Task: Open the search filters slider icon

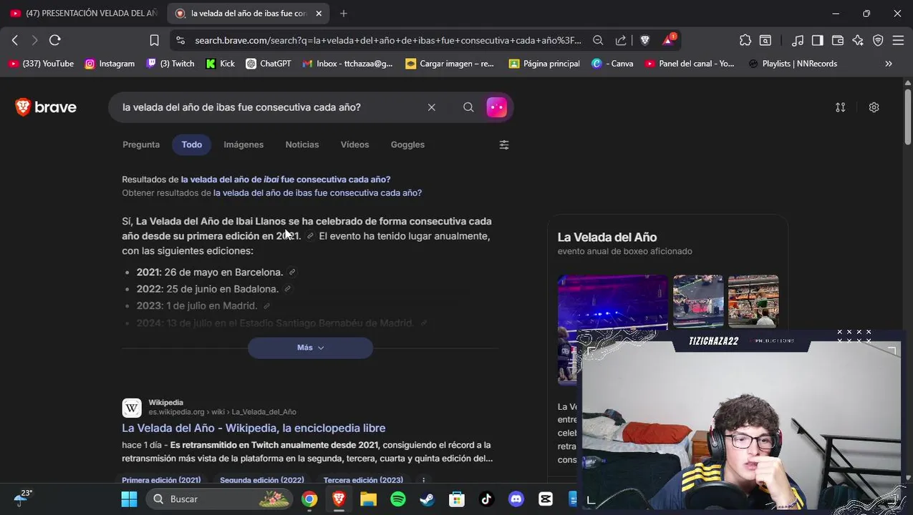Action: (x=504, y=144)
